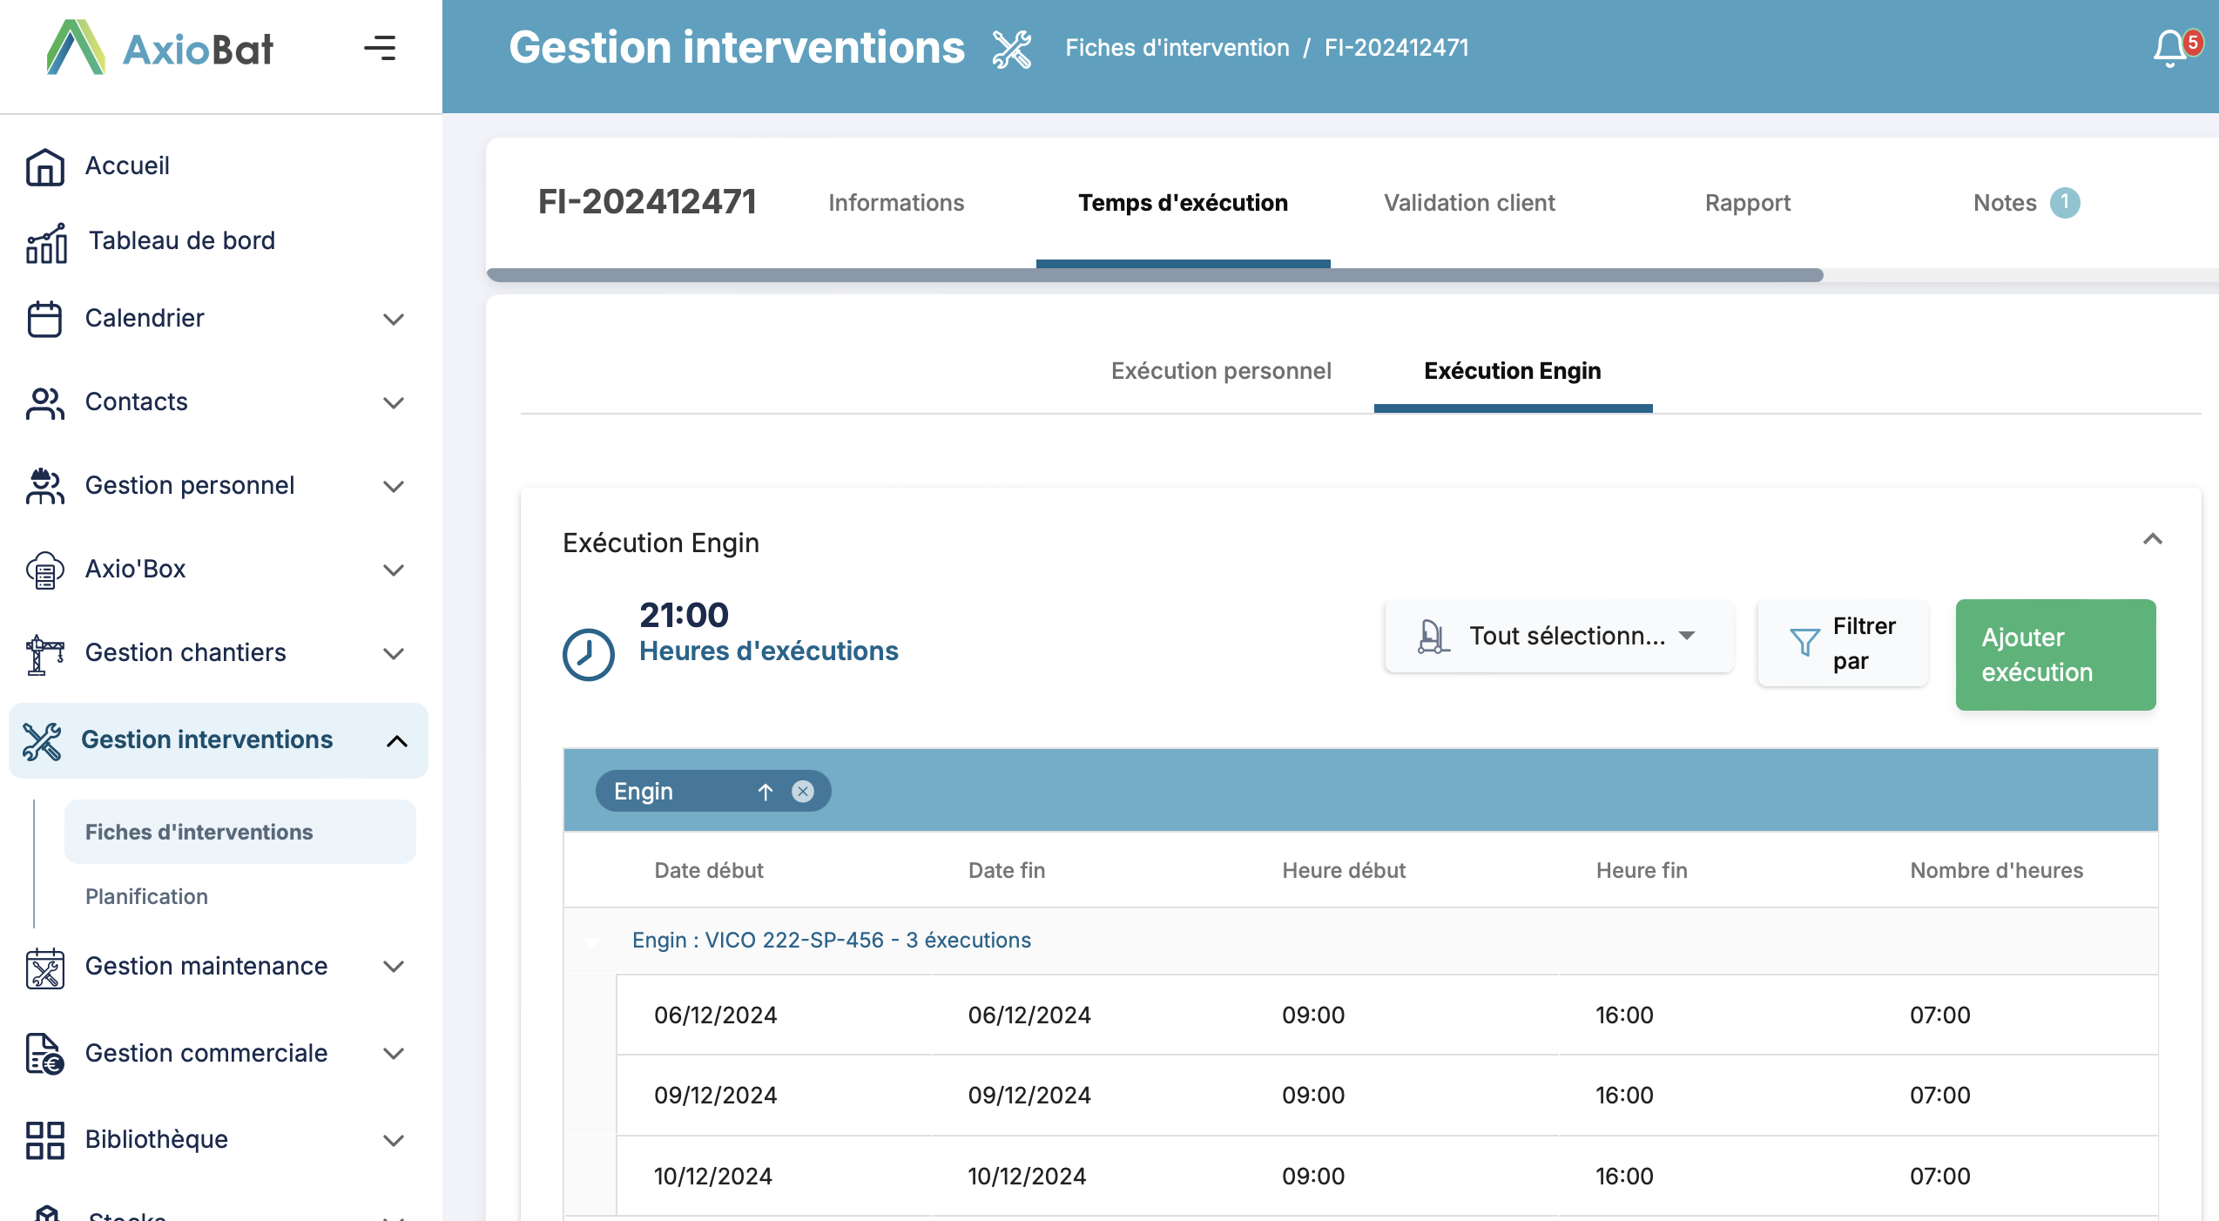
Task: Open Fiches d'intervention breadcrumb link
Action: 1177,48
